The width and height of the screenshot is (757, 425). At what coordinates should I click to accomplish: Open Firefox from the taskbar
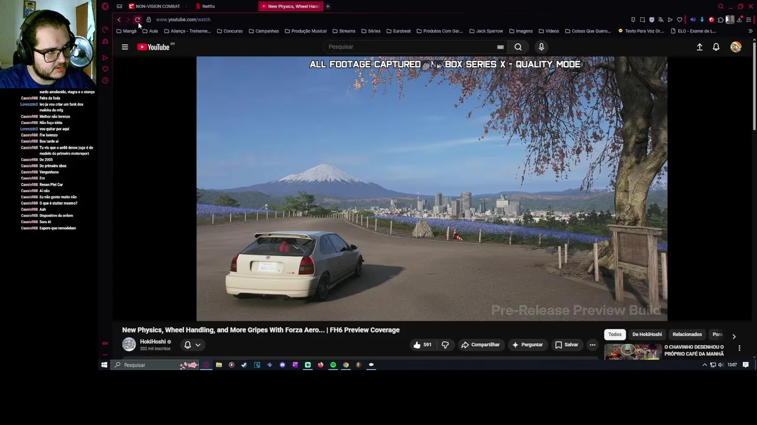point(321,365)
